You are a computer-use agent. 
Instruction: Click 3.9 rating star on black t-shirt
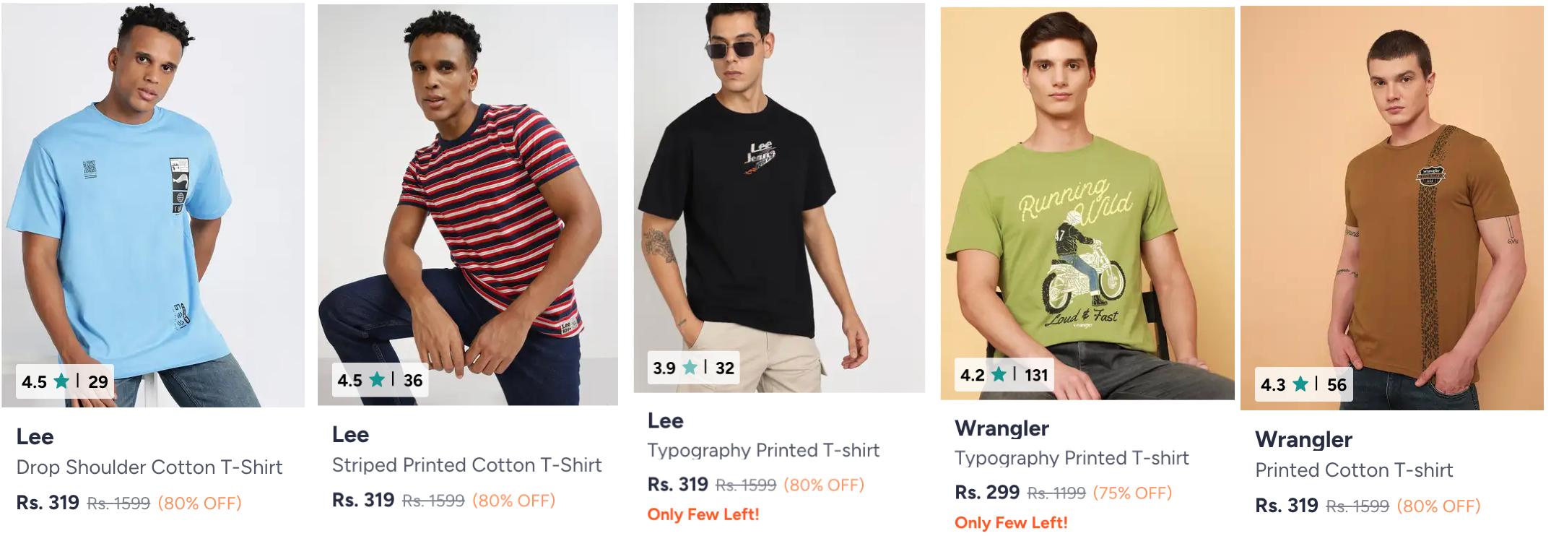click(690, 368)
